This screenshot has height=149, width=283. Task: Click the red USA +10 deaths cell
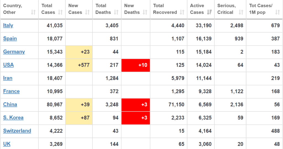(x=136, y=65)
